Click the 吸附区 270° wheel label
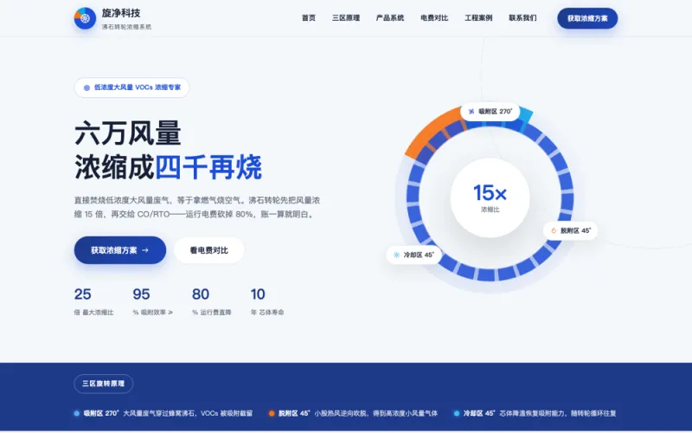This screenshot has height=433, width=692. (x=490, y=112)
